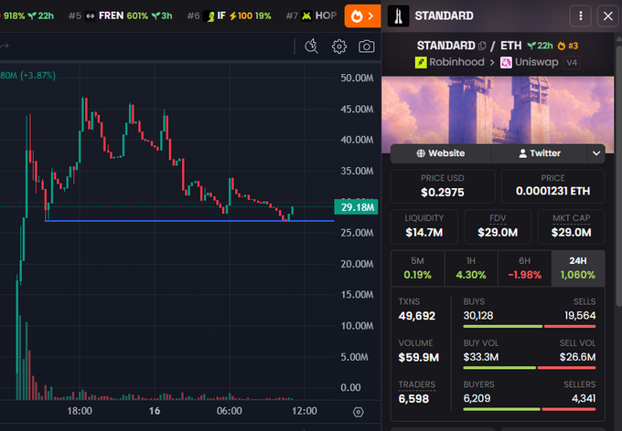Select the 5M timeframe tab
Viewport: 622px width, 431px height.
click(417, 268)
